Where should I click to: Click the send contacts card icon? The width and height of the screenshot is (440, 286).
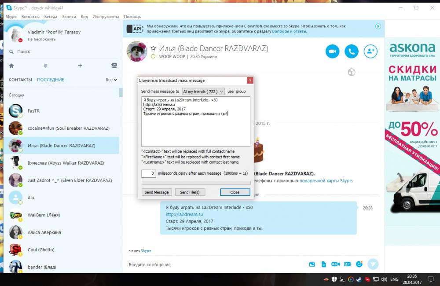point(347,264)
